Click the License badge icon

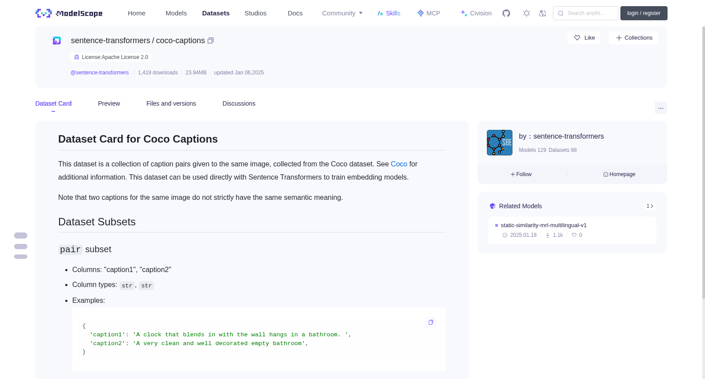pyautogui.click(x=77, y=57)
